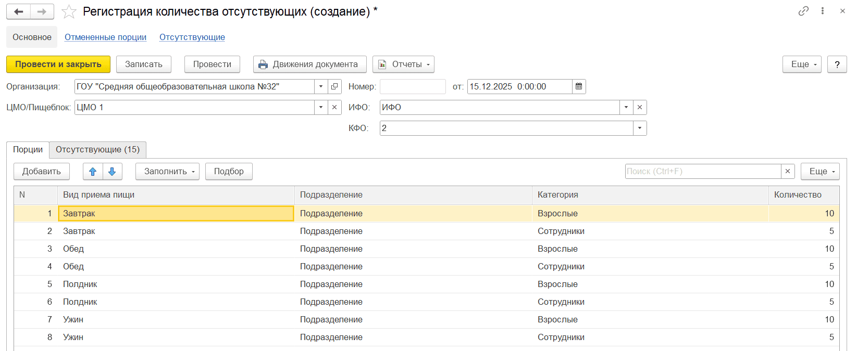
Task: Open calendar picker for document date
Action: [579, 87]
